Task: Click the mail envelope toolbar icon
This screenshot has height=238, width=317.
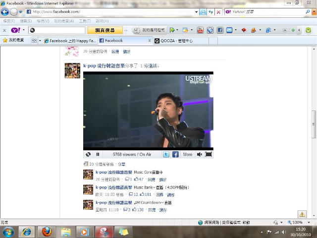Action: (229, 30)
